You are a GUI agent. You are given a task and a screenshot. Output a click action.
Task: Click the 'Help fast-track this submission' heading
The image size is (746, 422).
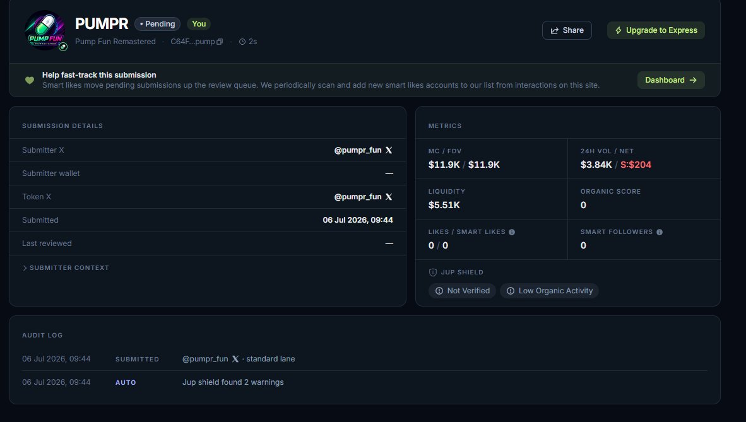(99, 75)
